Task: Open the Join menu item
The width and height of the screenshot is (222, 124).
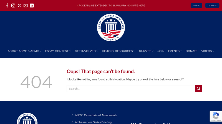Action: pyautogui.click(x=161, y=51)
